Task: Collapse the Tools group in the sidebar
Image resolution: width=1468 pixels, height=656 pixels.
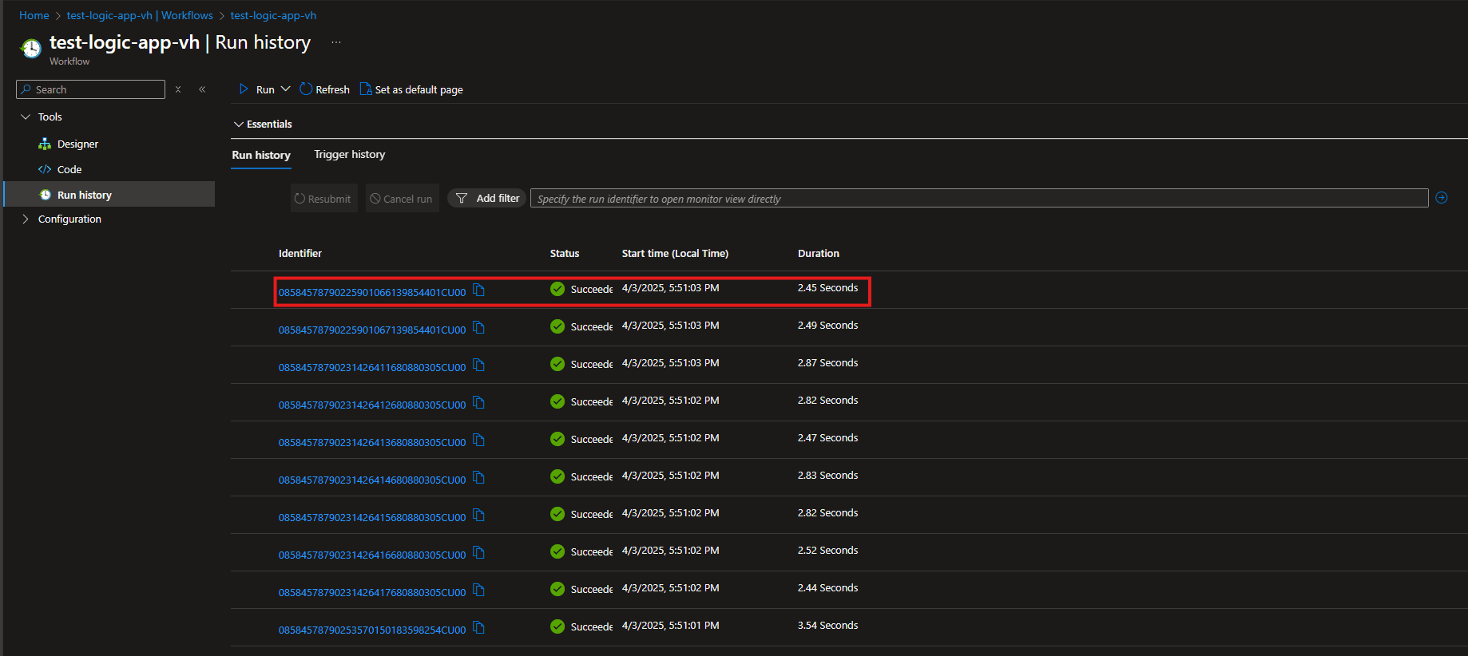Action: click(x=26, y=117)
